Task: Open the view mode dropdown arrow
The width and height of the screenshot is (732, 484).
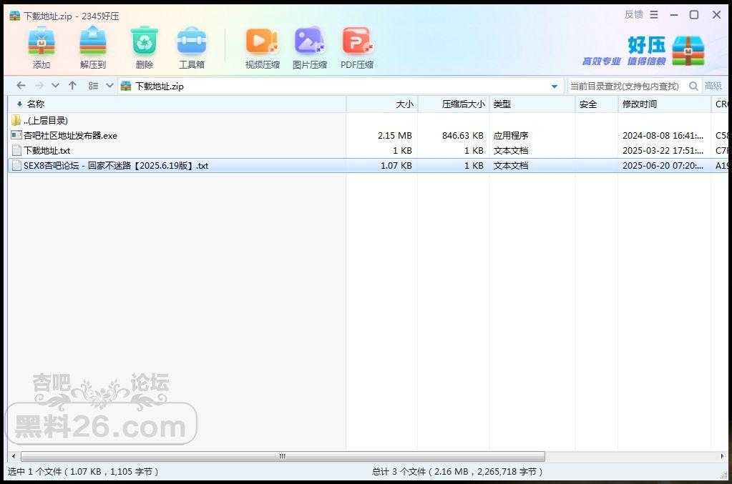Action: (109, 86)
